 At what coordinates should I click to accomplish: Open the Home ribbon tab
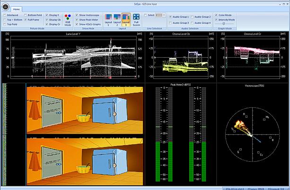17,9
